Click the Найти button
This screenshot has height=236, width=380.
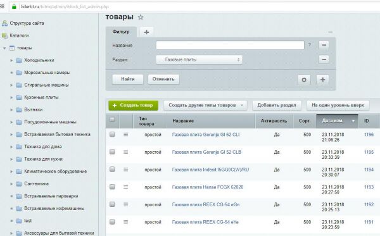tap(128, 79)
